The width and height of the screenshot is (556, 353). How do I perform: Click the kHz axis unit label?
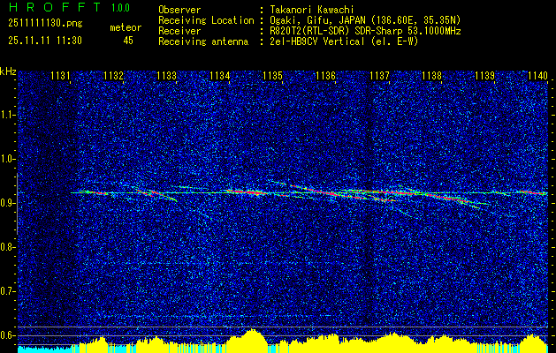[x=8, y=71]
